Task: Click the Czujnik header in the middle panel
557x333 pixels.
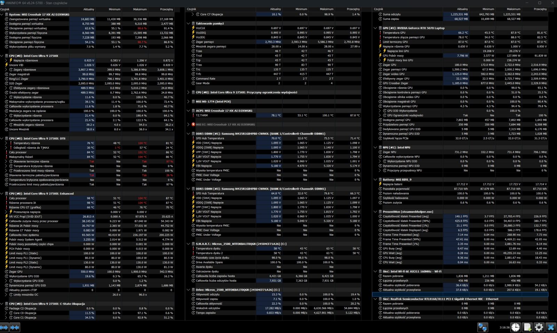Action: (192, 9)
